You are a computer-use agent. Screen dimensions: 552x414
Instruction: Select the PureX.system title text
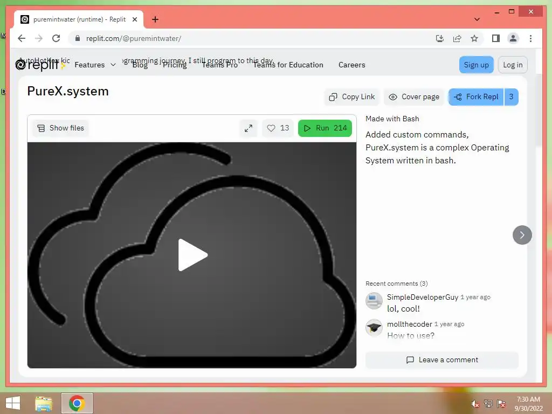click(68, 91)
